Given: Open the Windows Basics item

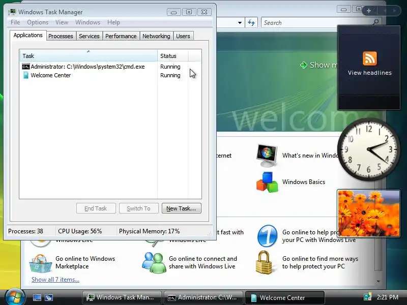Looking at the screenshot, I should pyautogui.click(x=304, y=182).
